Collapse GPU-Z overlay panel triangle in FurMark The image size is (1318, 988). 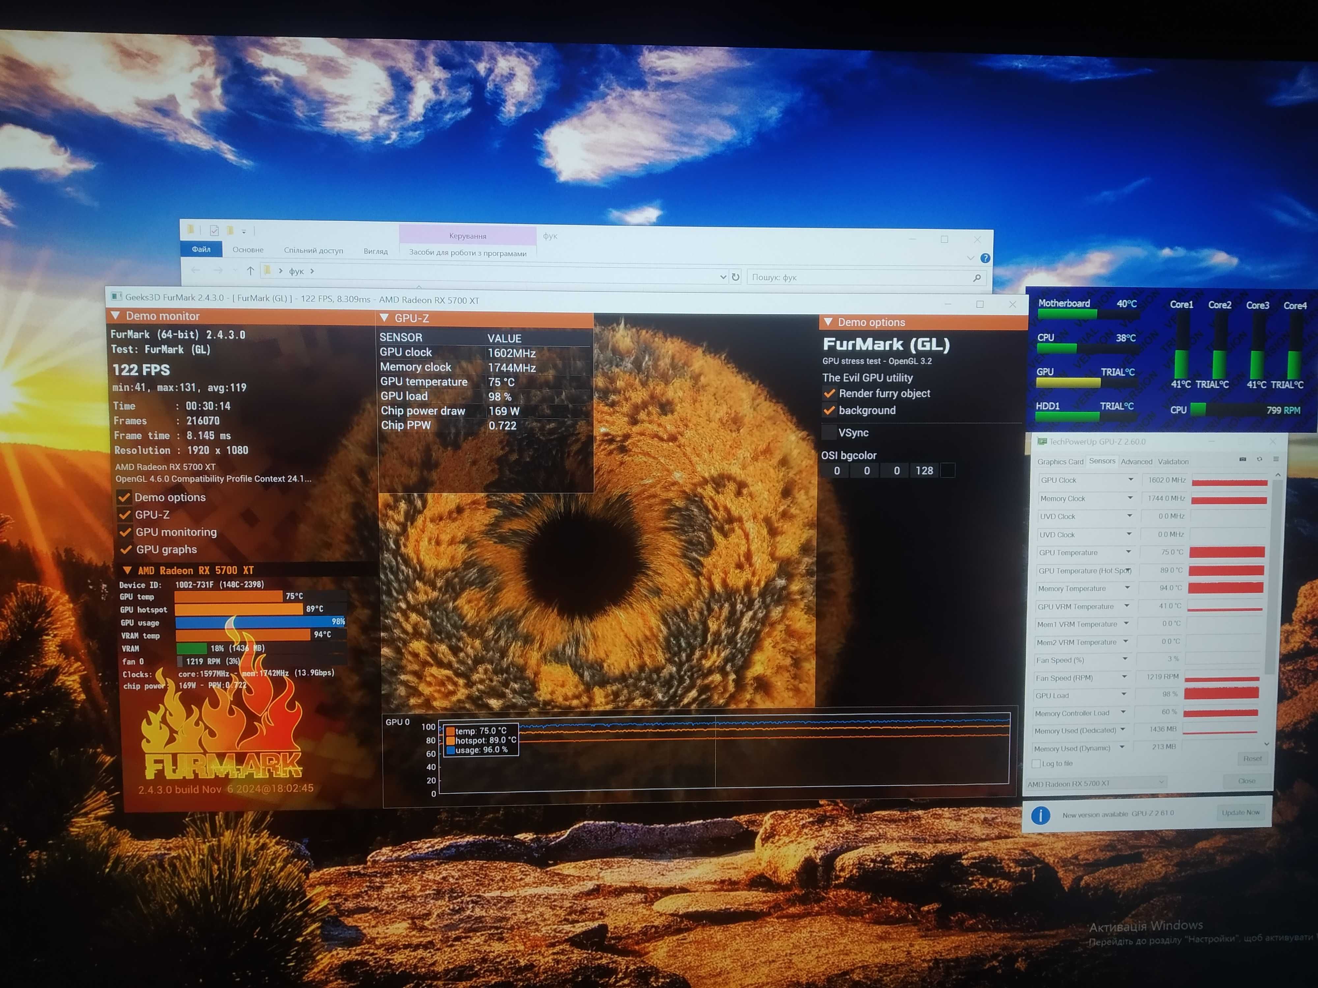click(x=384, y=318)
